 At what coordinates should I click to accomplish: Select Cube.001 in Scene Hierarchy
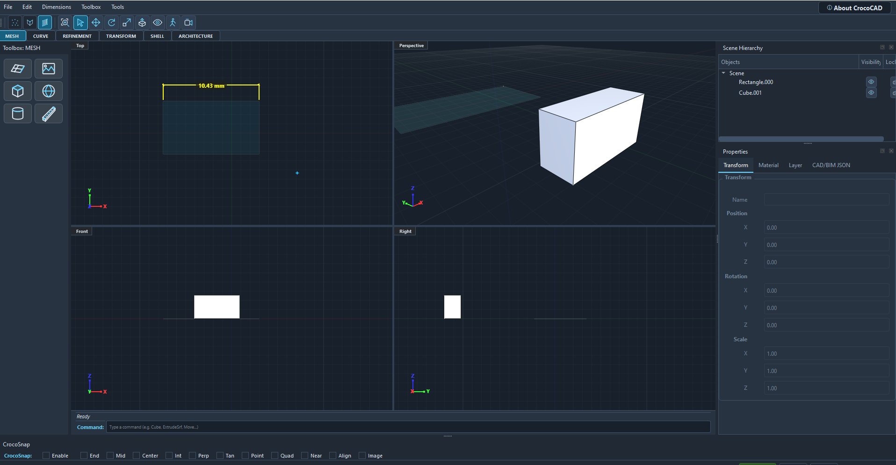750,93
